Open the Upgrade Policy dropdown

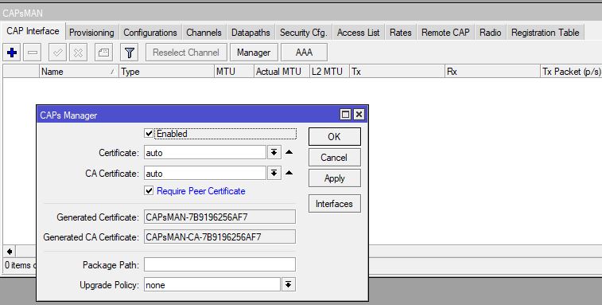click(x=288, y=284)
